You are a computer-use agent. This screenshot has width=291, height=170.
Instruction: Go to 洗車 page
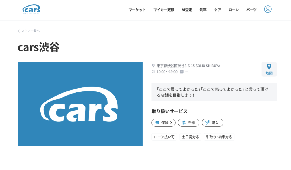tap(203, 10)
